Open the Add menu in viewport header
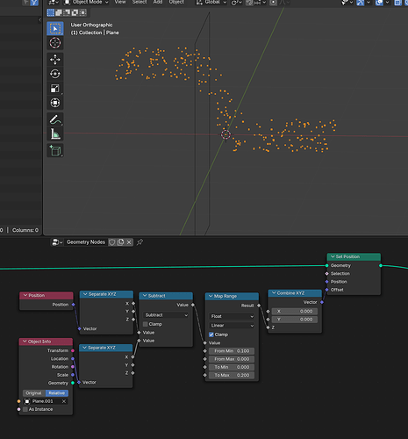 (158, 2)
